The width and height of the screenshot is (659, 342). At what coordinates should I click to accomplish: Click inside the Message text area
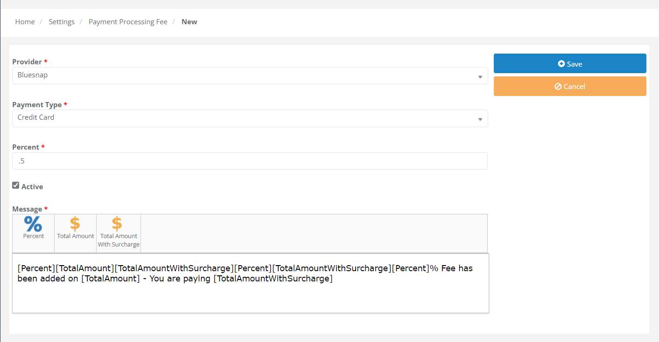(x=251, y=283)
